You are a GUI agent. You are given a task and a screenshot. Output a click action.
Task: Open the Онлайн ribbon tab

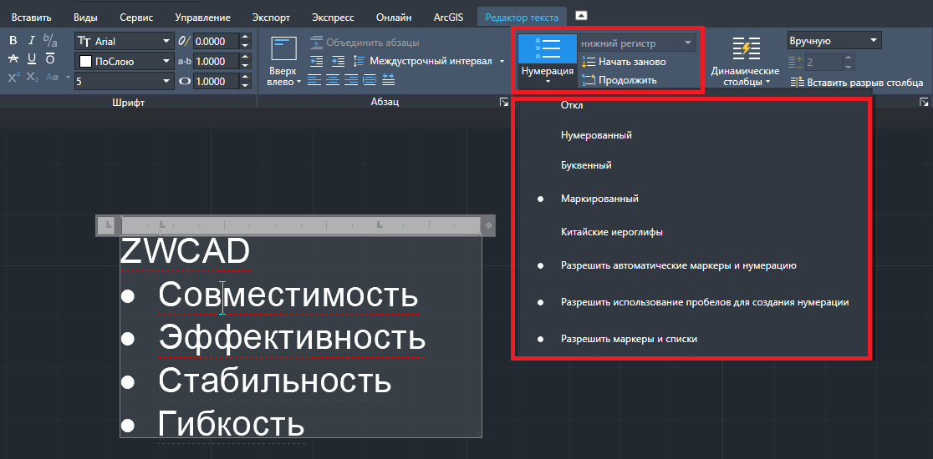click(x=394, y=18)
